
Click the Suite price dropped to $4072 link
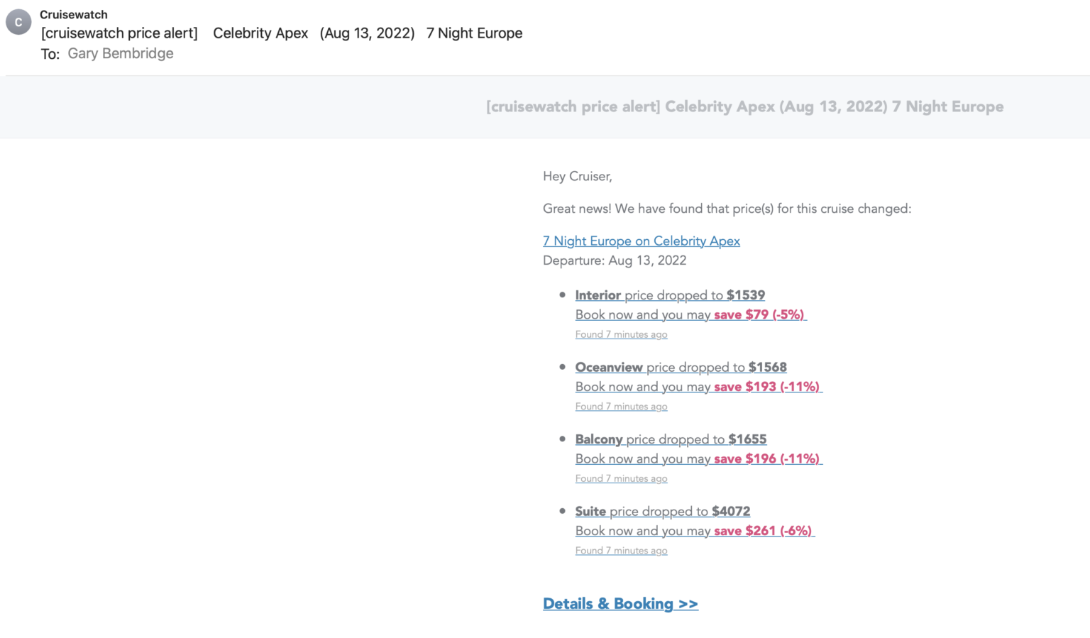tap(663, 511)
